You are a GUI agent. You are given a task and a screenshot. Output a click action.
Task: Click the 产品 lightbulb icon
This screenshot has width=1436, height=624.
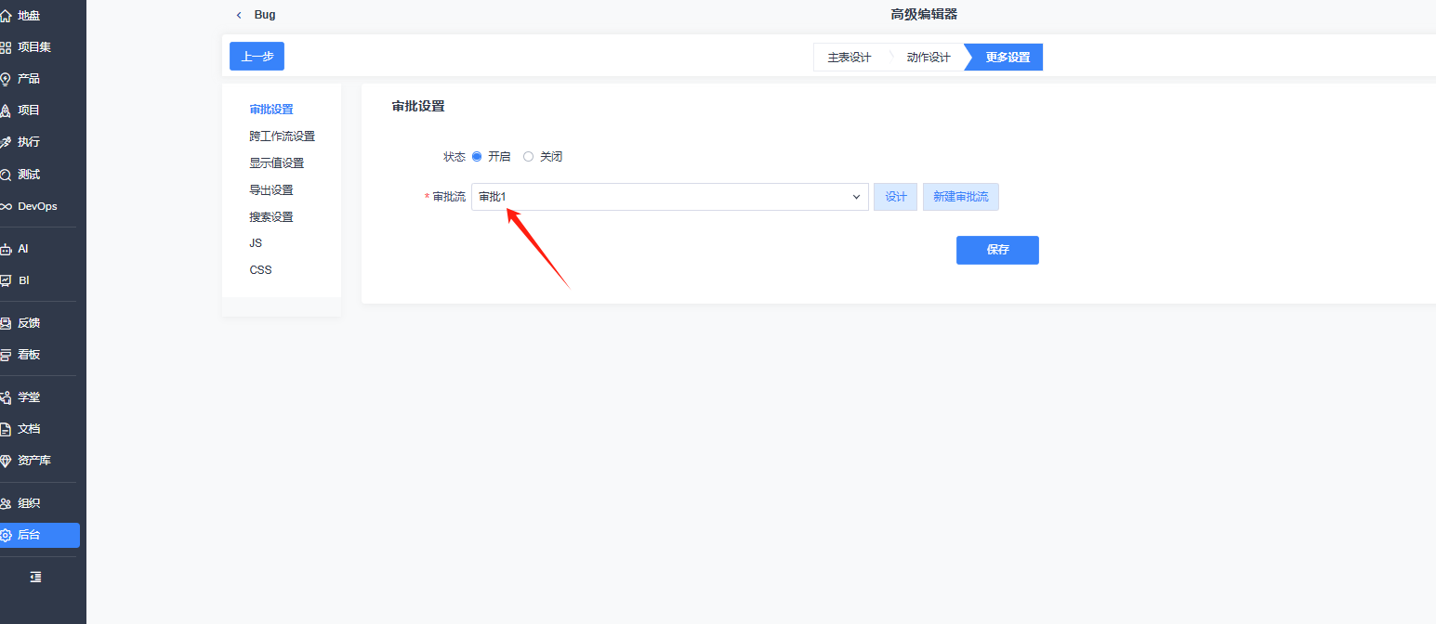coord(6,79)
